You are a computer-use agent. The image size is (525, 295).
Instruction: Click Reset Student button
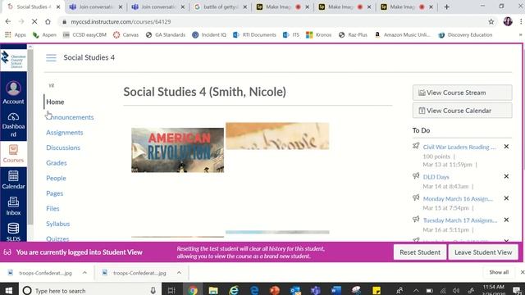pyautogui.click(x=420, y=252)
